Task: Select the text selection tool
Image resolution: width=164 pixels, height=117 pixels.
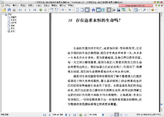Action: click(x=114, y=10)
